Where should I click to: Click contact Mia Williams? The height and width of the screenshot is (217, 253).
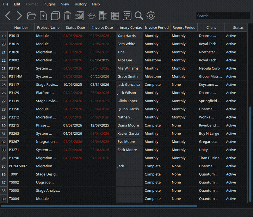pyautogui.click(x=130, y=68)
